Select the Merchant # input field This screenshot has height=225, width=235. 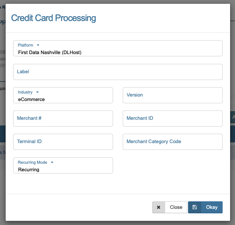coord(63,118)
